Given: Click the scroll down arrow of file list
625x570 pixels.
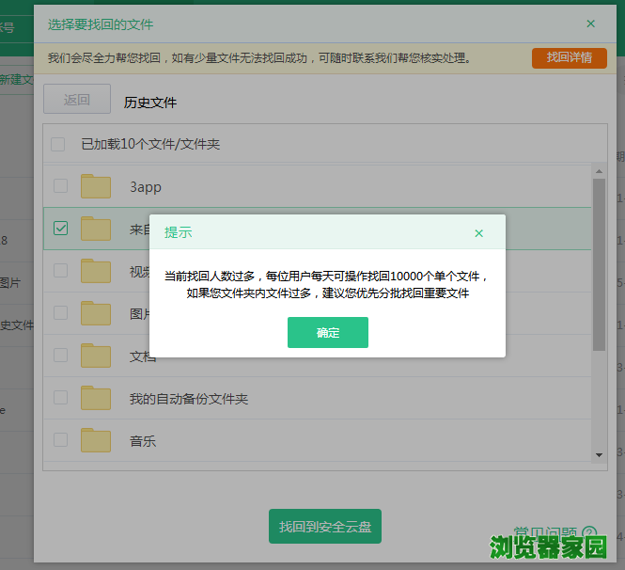Looking at the screenshot, I should click(x=599, y=454).
